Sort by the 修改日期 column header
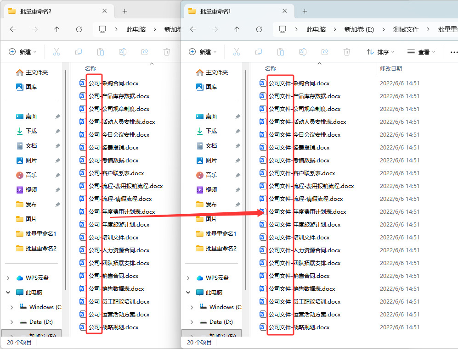Screen dimensions: 458x349 [x=391, y=68]
